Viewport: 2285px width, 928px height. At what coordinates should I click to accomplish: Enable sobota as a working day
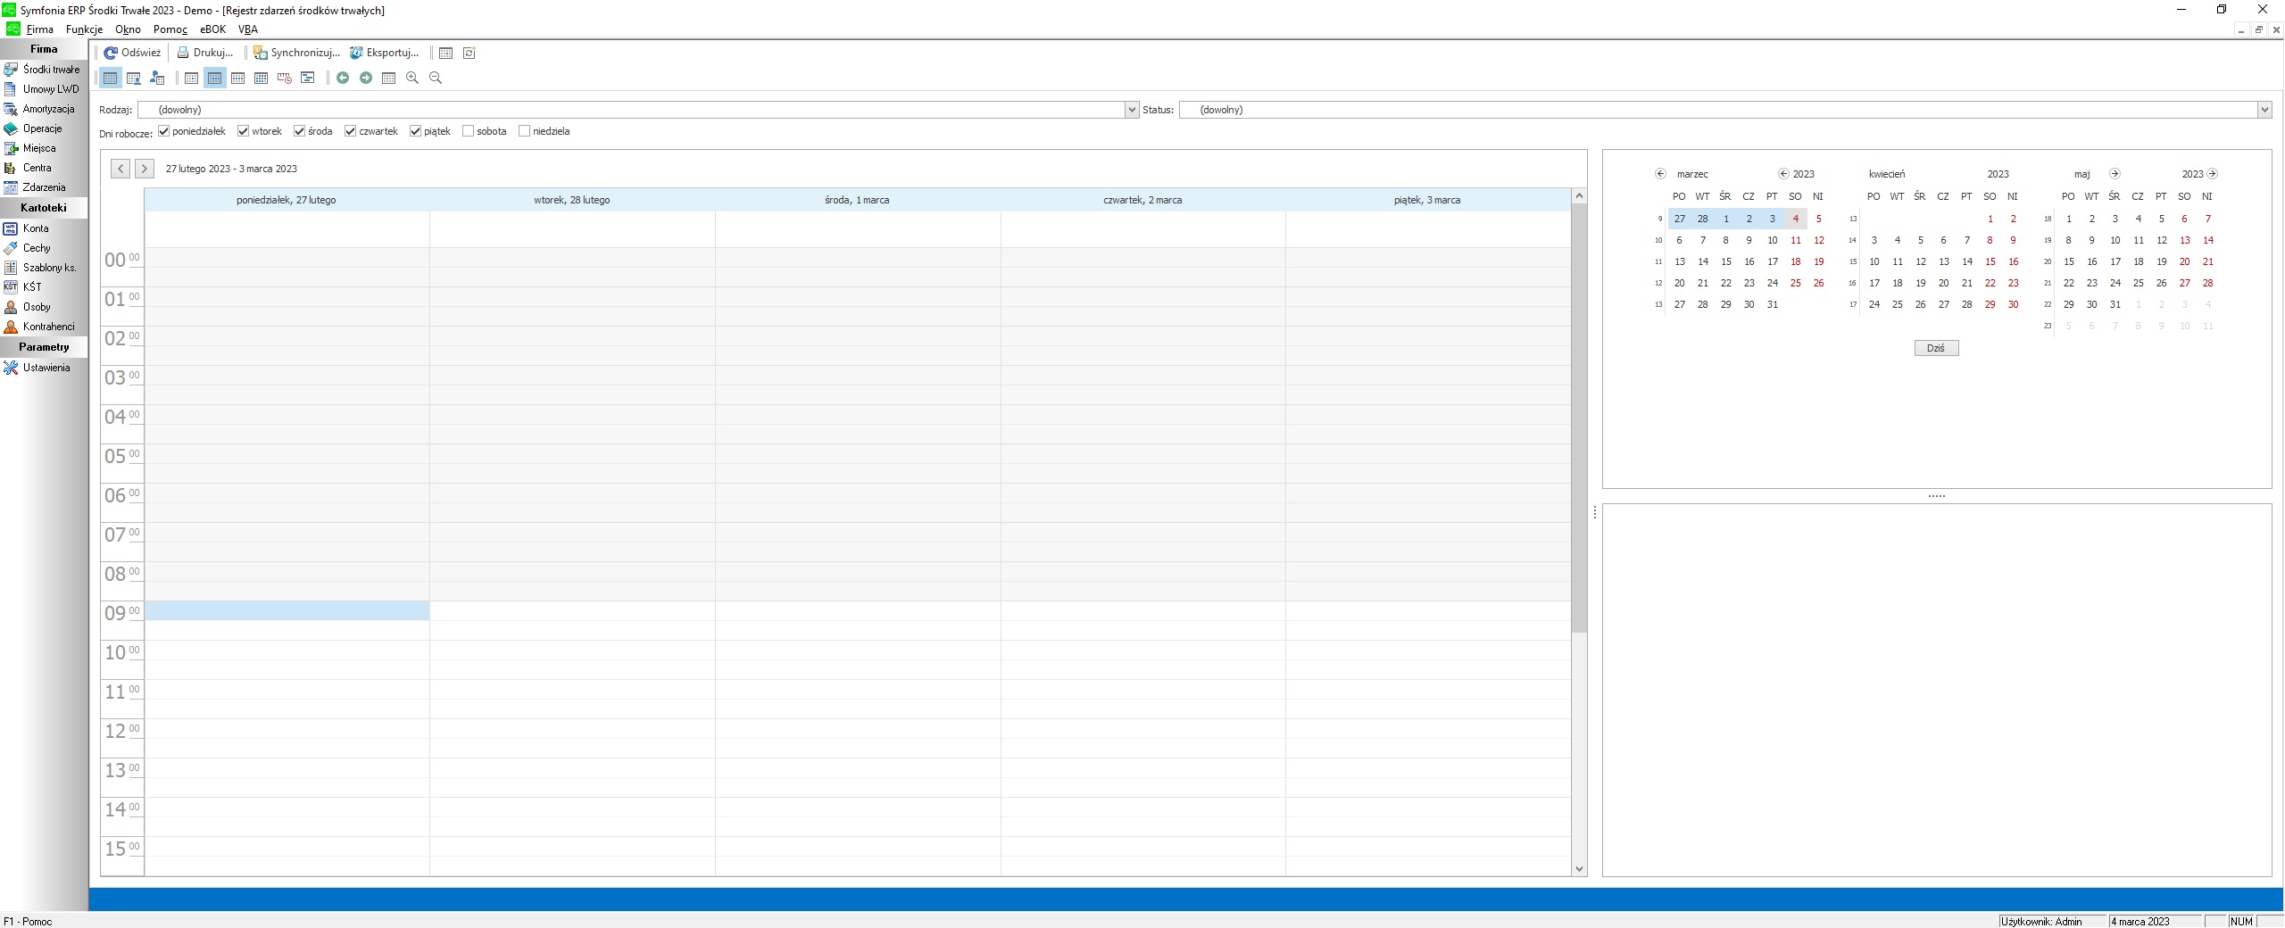point(469,131)
